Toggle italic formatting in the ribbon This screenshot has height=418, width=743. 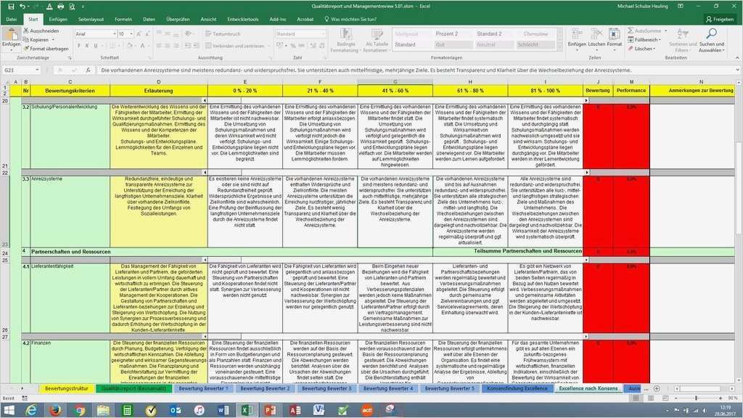87,45
